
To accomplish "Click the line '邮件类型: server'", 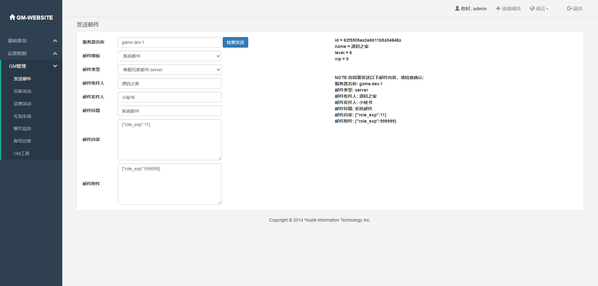I will coord(351,90).
